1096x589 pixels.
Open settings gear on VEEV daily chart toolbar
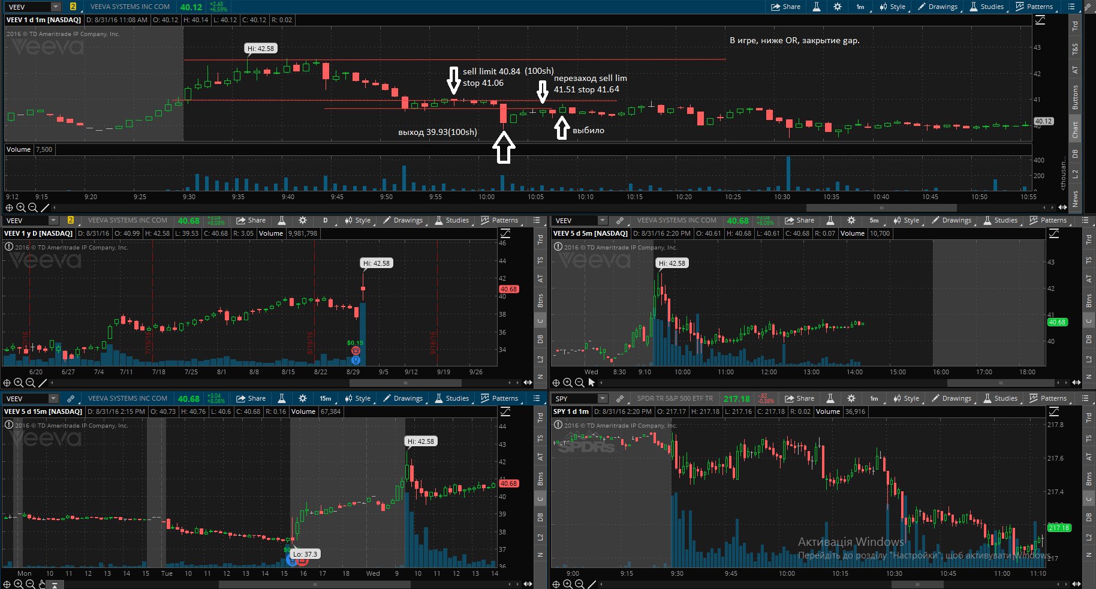(303, 220)
